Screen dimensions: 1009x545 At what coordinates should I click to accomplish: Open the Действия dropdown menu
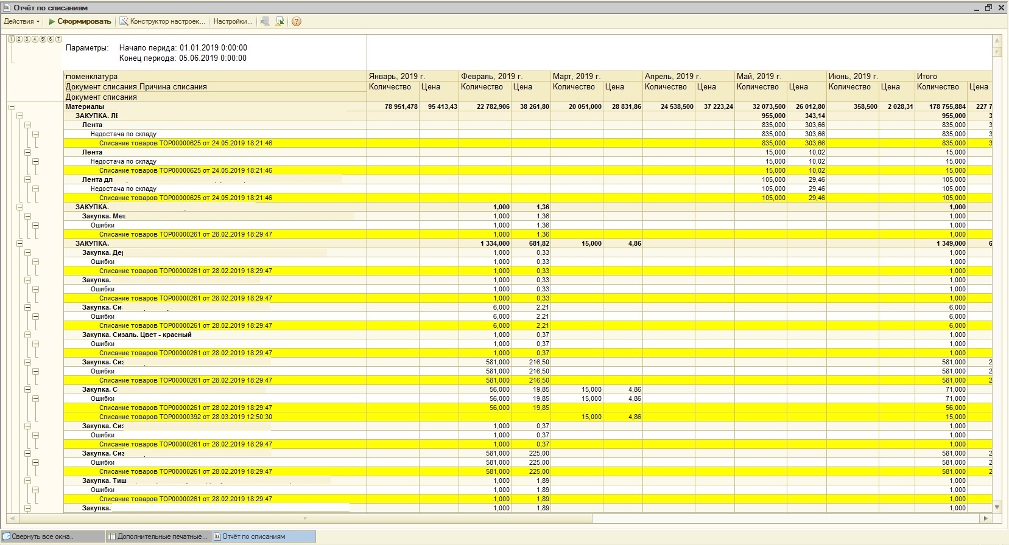click(21, 21)
